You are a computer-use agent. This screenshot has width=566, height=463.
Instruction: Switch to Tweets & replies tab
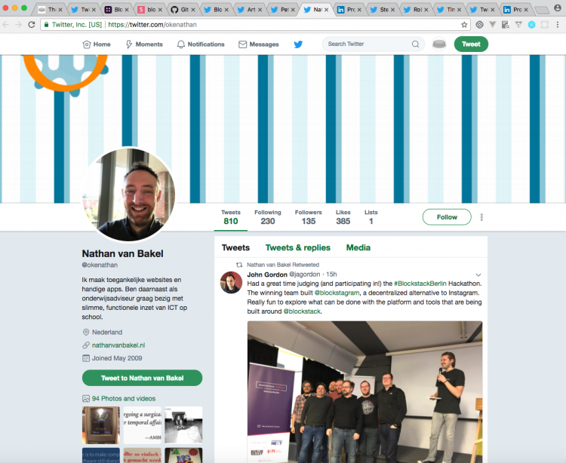(298, 248)
